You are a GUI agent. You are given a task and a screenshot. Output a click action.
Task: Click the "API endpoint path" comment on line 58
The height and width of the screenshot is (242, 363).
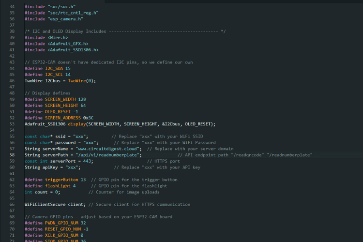[245, 155]
